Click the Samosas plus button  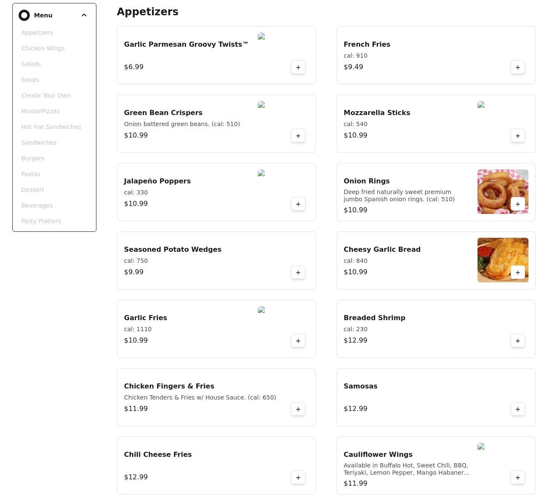click(x=518, y=409)
